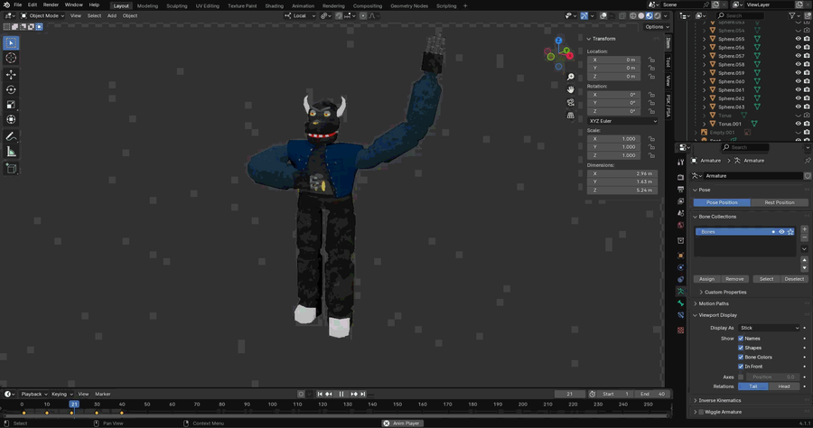Choose the Annotate tool
813x428 pixels.
click(11, 136)
